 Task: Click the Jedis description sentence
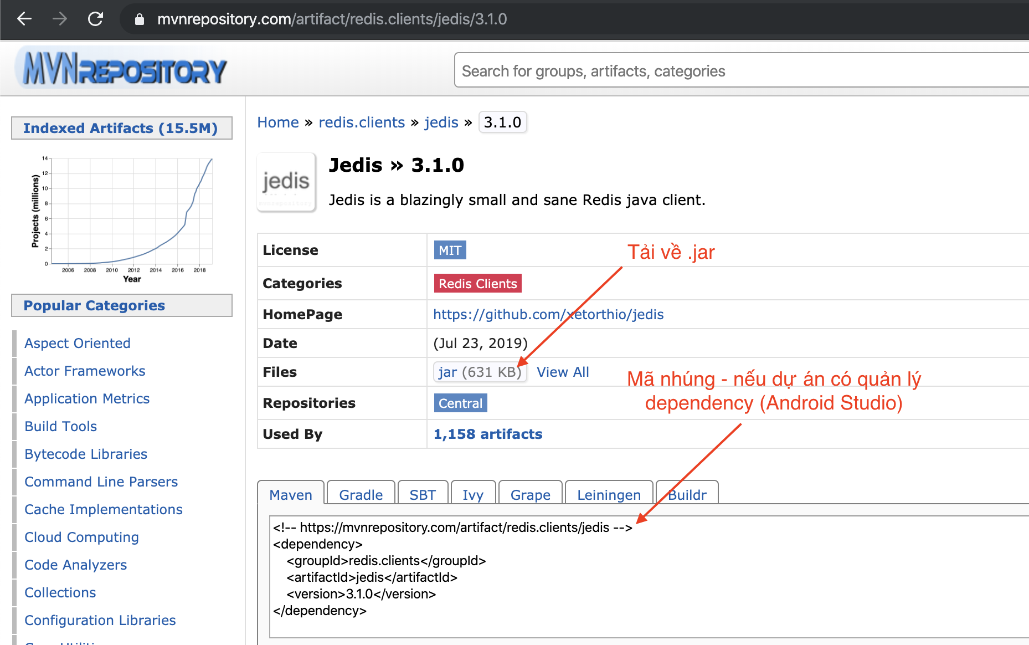(517, 200)
